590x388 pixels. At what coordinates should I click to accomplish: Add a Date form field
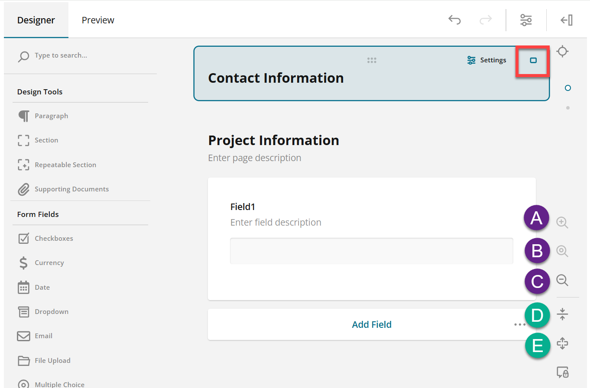pyautogui.click(x=34, y=287)
